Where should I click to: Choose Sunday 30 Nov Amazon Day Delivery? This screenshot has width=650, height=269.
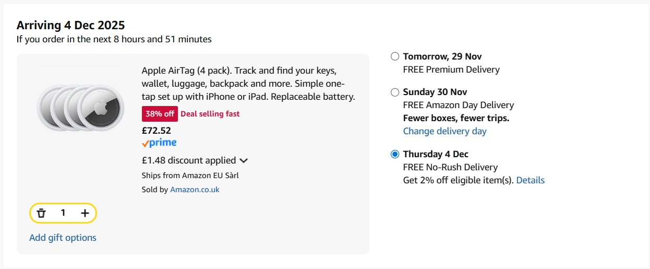pyautogui.click(x=395, y=92)
